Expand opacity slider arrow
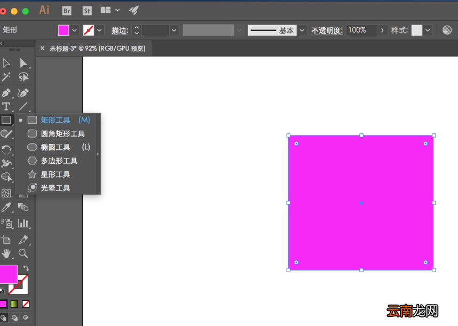 [382, 30]
